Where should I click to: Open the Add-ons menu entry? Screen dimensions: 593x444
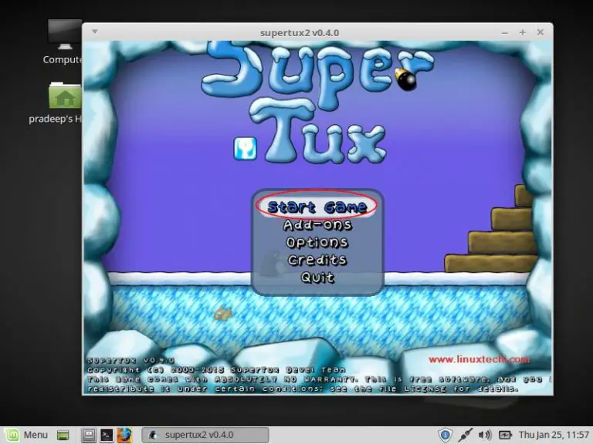click(x=317, y=225)
